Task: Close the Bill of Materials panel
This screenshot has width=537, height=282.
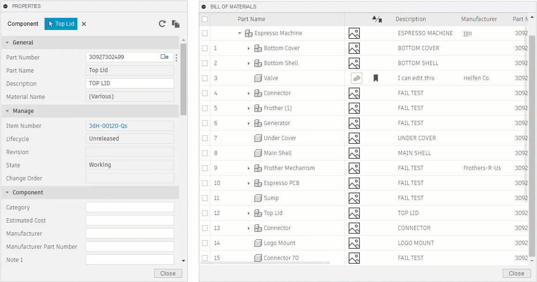Action: 516,274
